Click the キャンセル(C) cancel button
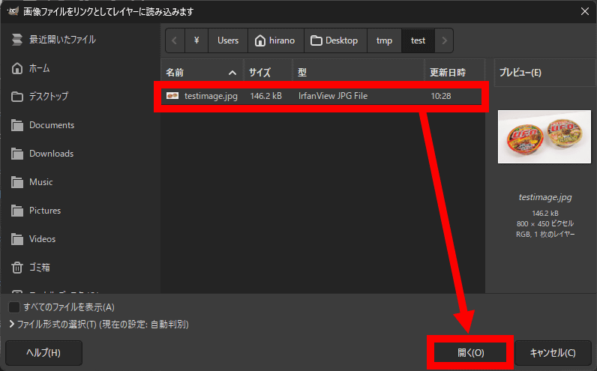Image resolution: width=597 pixels, height=371 pixels. pos(553,353)
